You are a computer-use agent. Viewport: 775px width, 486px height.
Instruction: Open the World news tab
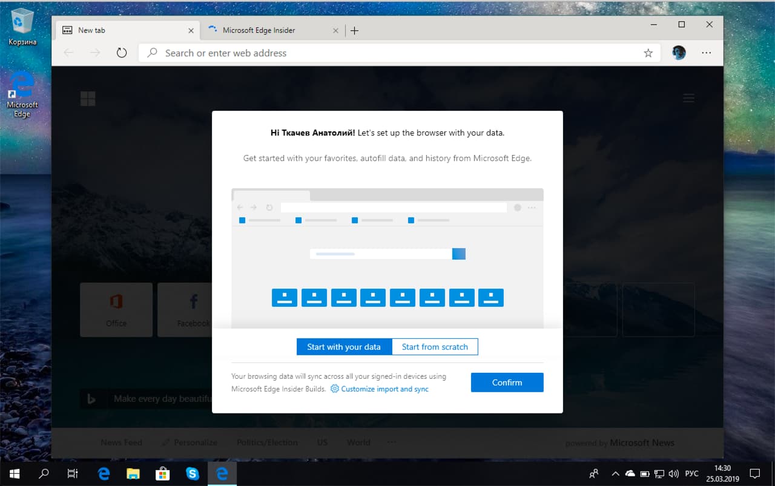click(358, 442)
